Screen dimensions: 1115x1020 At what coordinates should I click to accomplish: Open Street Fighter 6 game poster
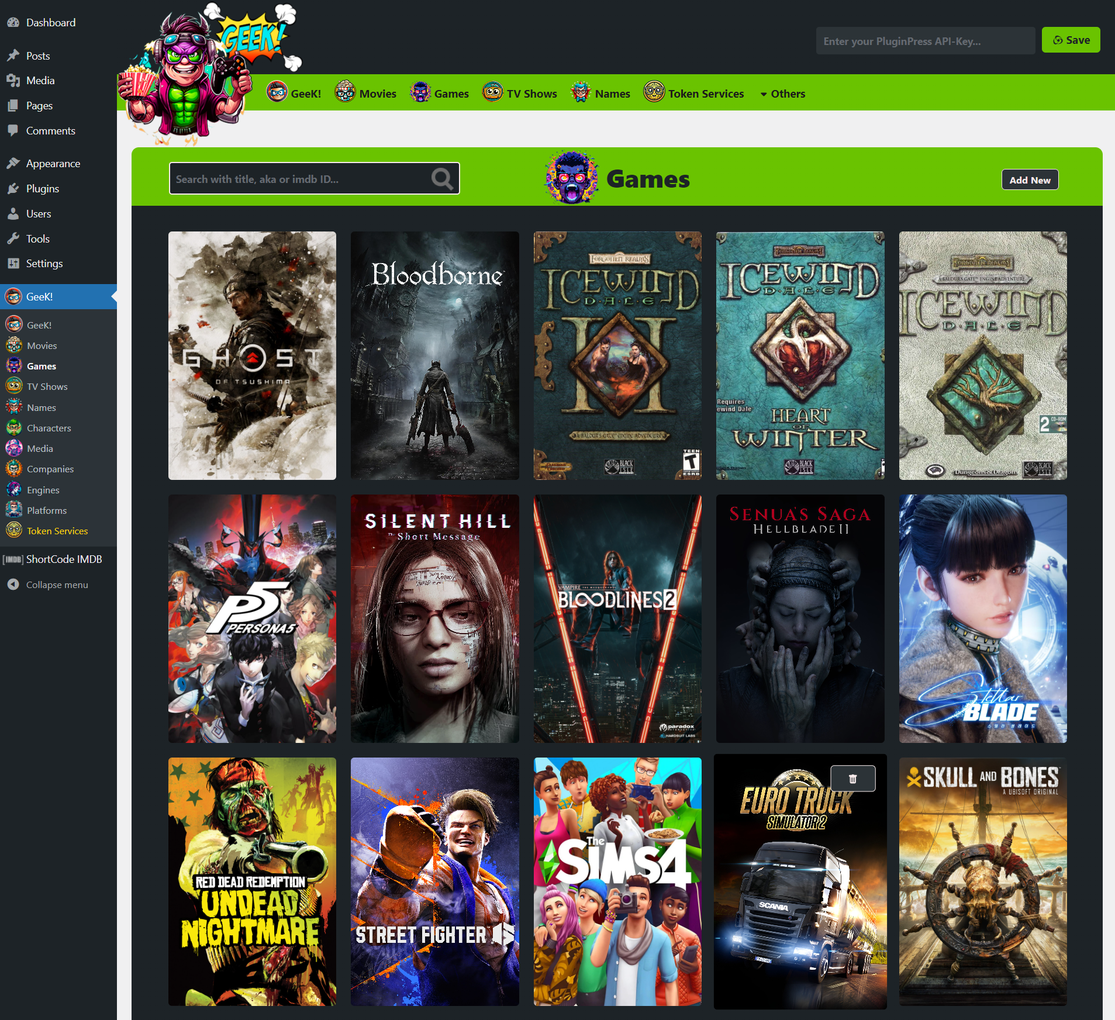[434, 881]
